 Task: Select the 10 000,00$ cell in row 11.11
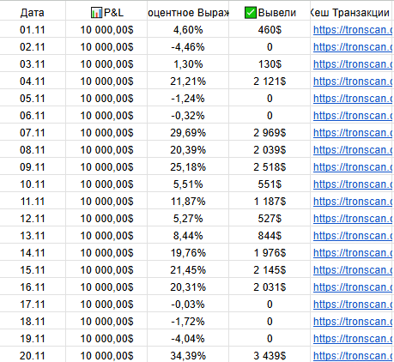106,201
